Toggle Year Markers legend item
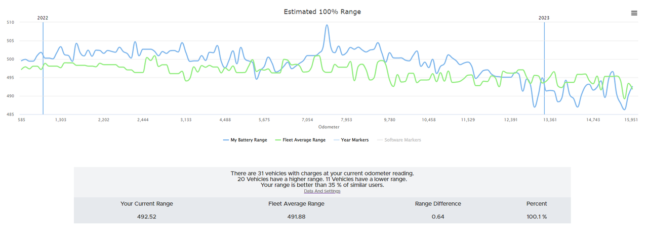The image size is (648, 225). 351,140
